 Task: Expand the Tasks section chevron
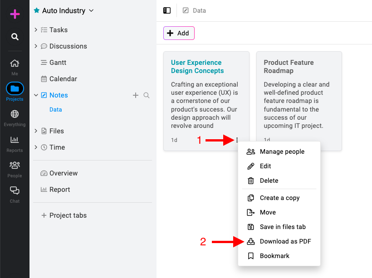[36, 29]
